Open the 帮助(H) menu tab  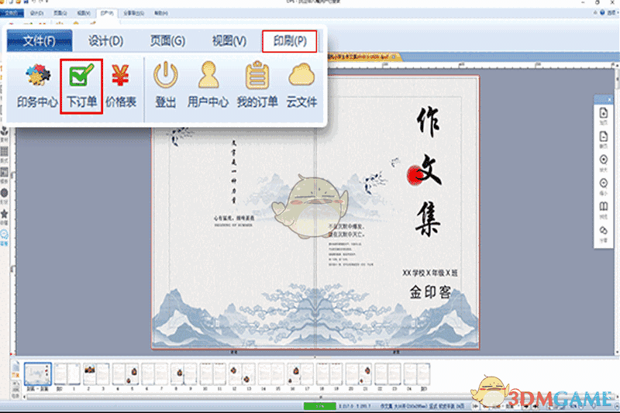click(160, 13)
